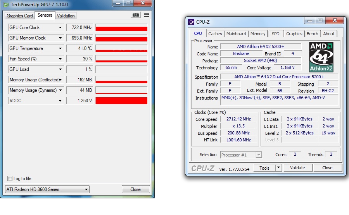The width and height of the screenshot is (349, 215).
Task: Click GPU Core Clock red graph
Action: [121, 28]
